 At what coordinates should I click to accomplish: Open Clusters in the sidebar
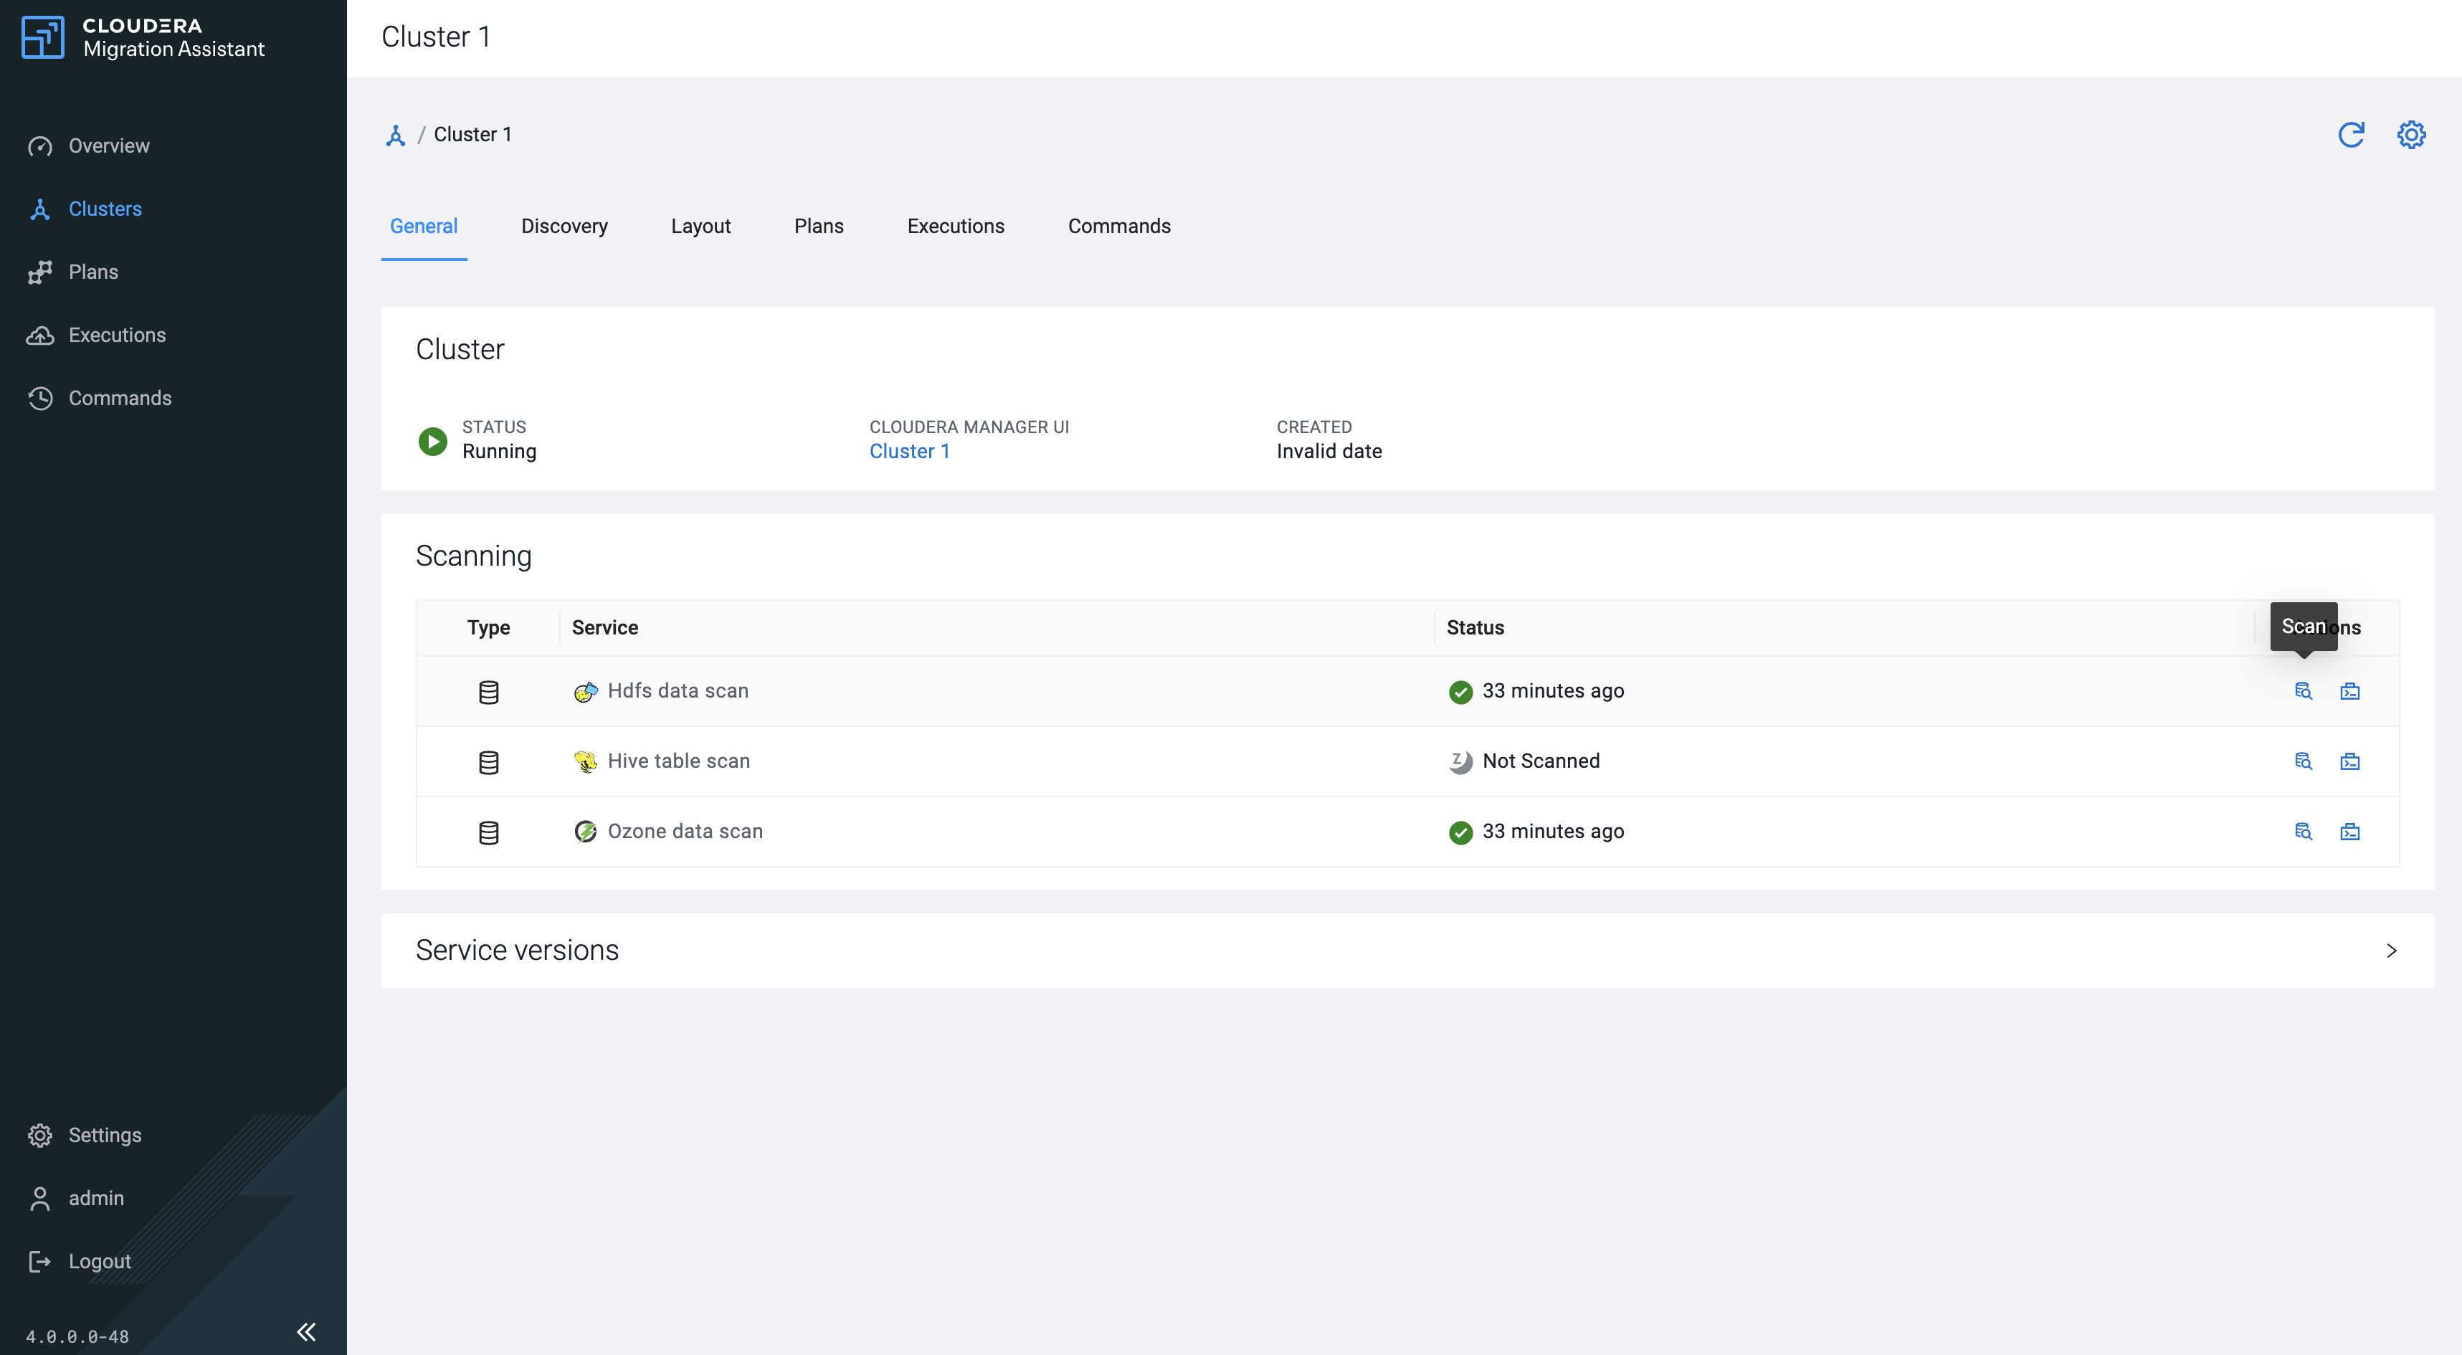point(105,209)
